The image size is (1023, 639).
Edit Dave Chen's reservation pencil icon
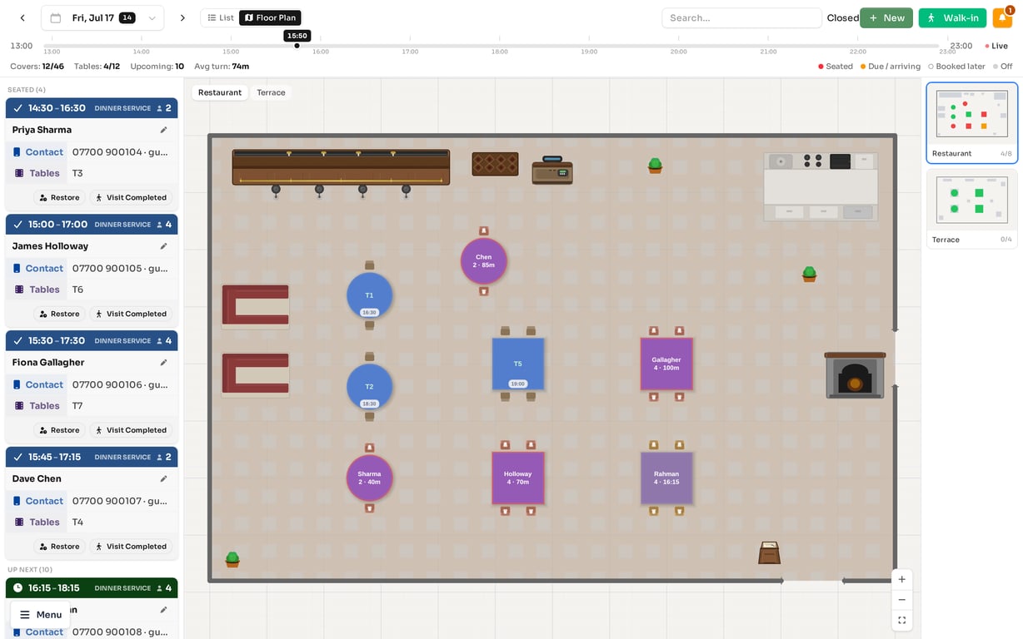tap(163, 479)
